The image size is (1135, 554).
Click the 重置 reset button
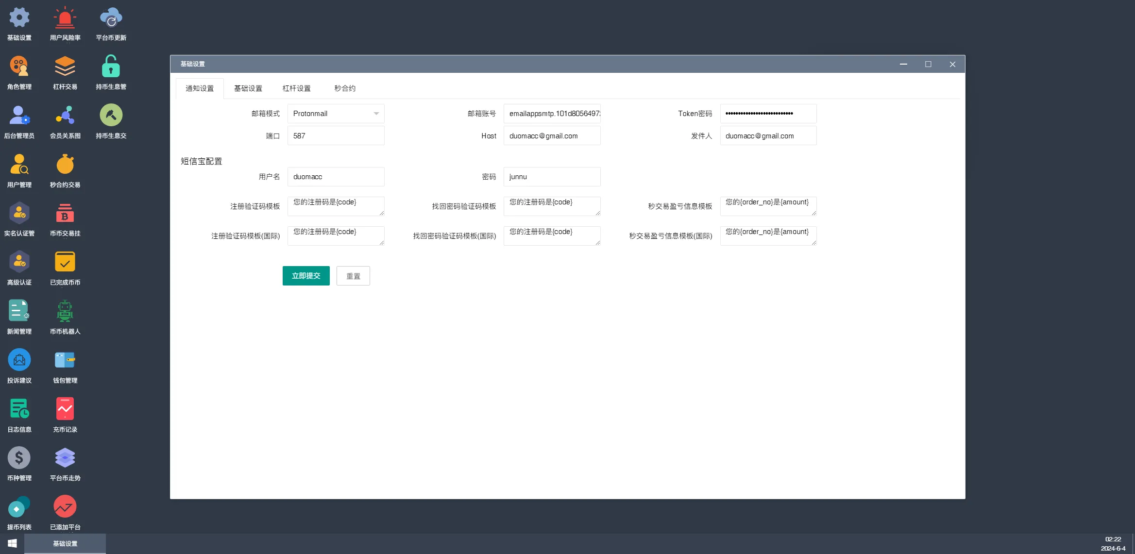(353, 276)
